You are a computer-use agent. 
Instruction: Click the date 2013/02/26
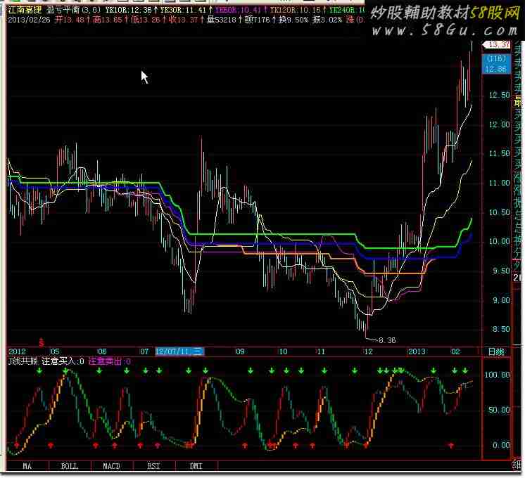[x=29, y=20]
